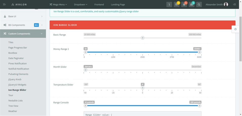242x116 pixels.
Task: Click the 10 000 miles min label
Action: point(90,35)
